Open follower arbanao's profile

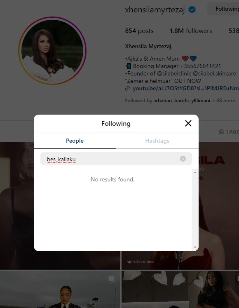tap(162, 101)
